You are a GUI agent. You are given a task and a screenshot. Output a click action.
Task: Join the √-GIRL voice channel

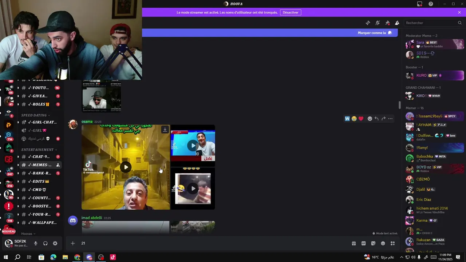pyautogui.click(x=40, y=130)
